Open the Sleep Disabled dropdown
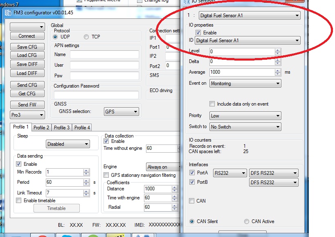Image resolution: width=335 pixels, height=237 pixels. pos(67,144)
